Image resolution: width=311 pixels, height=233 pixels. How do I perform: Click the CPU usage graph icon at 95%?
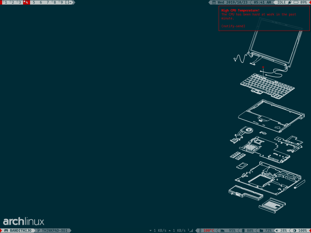tap(223, 231)
